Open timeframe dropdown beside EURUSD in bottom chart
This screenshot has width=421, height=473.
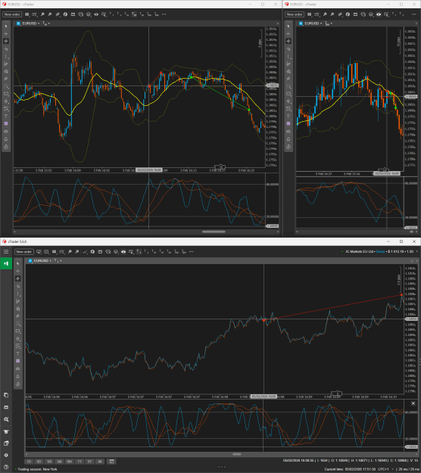click(58, 260)
